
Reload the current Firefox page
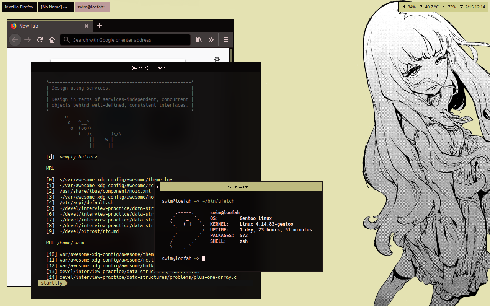[x=40, y=40]
